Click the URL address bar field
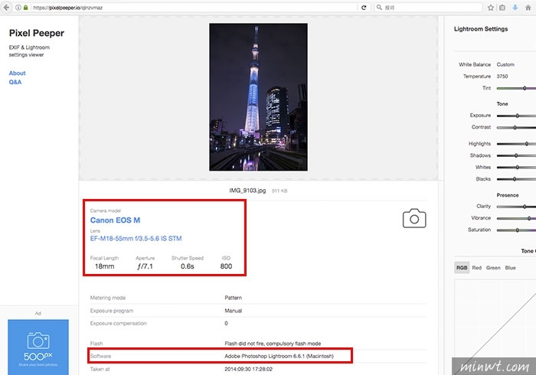This screenshot has height=375, width=536. click(194, 7)
